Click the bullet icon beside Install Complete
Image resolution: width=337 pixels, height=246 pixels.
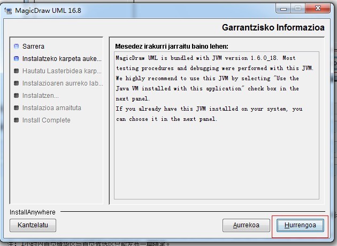(x=17, y=120)
